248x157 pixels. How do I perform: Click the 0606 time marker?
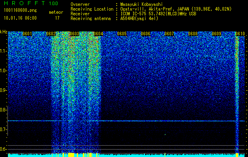(x=145, y=34)
